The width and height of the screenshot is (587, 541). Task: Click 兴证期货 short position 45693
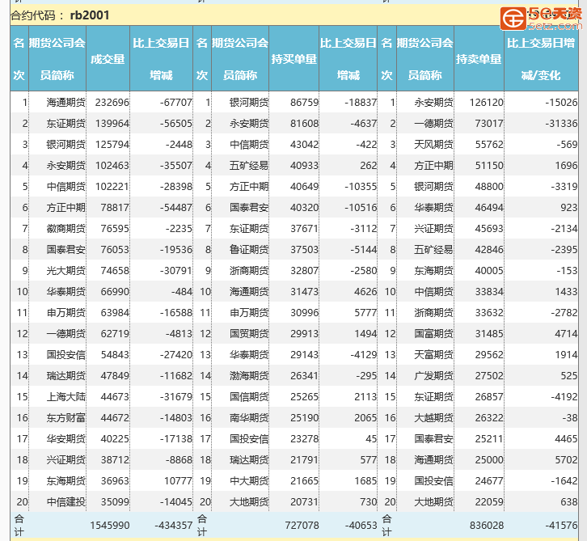(489, 228)
